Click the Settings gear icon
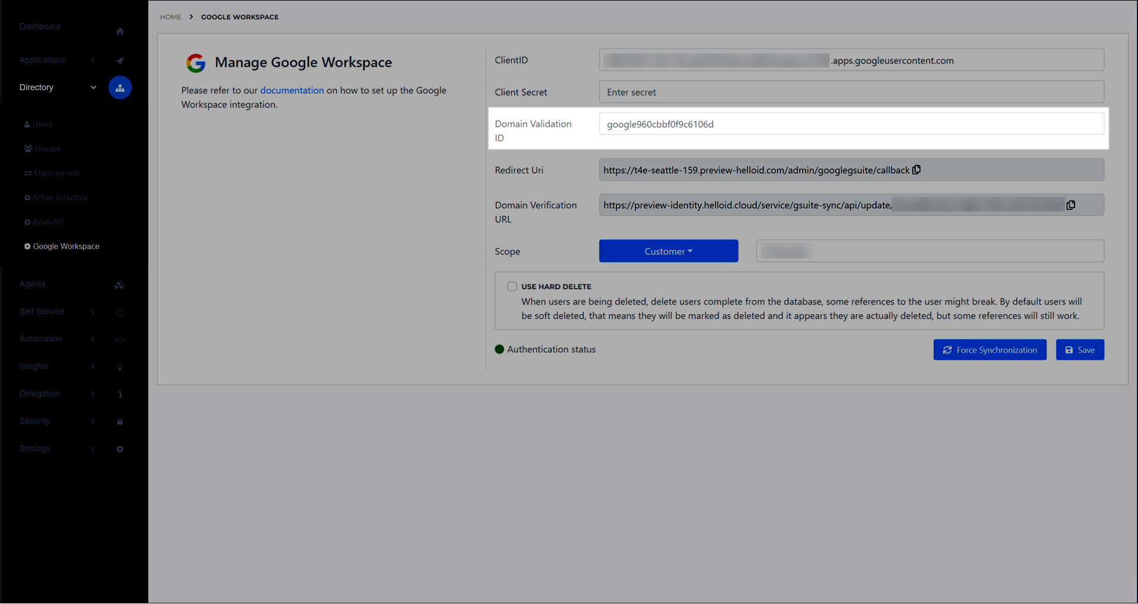Viewport: 1138px width, 604px height. (x=120, y=449)
